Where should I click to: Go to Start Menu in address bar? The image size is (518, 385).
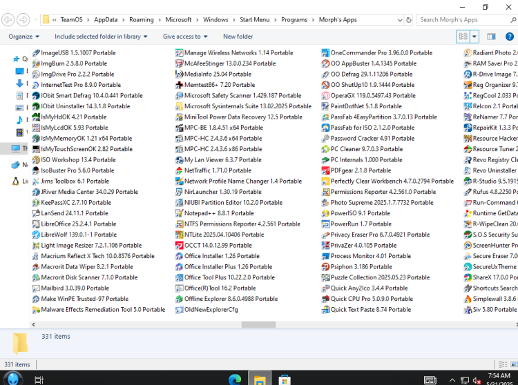254,20
